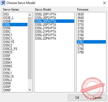Select DS5E in the Servo Series list
The width and height of the screenshot is (108, 102).
pyautogui.click(x=15, y=28)
